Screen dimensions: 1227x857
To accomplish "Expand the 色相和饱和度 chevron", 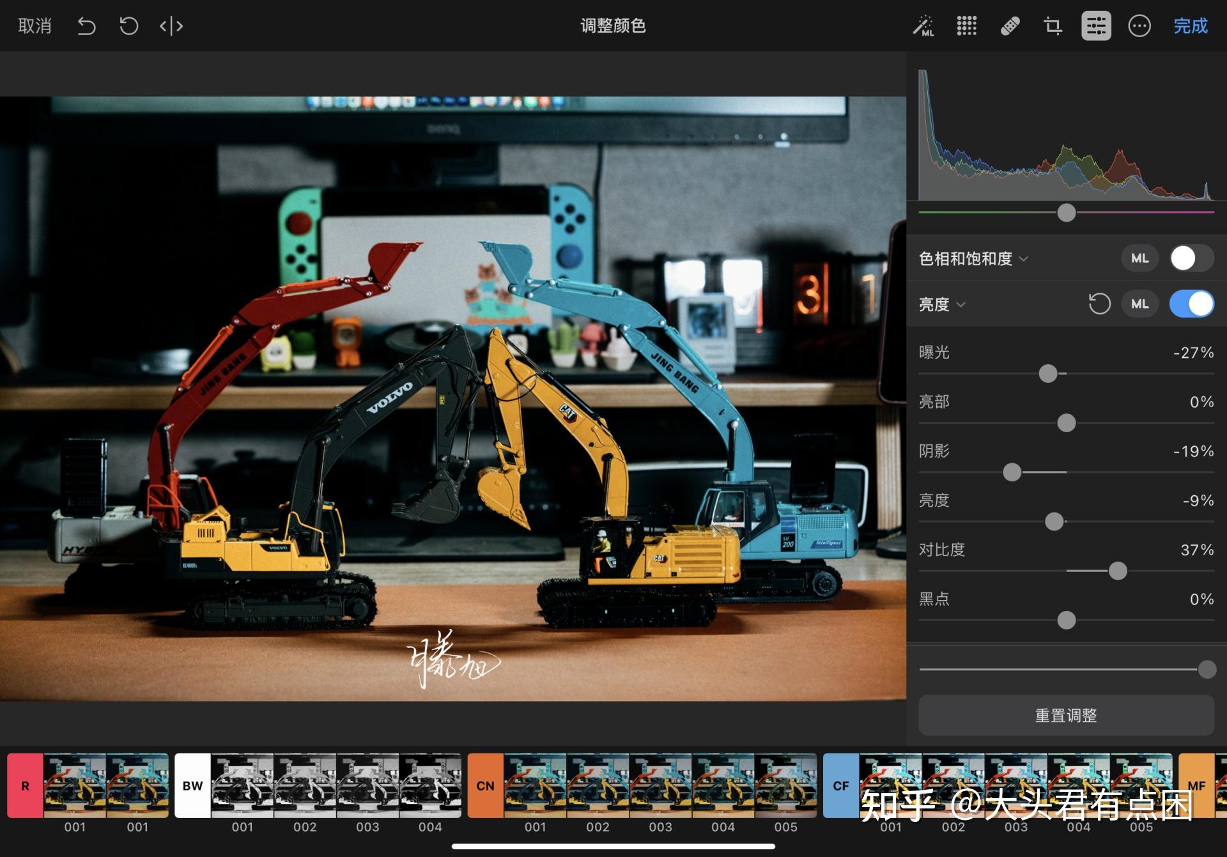I will tap(1024, 259).
